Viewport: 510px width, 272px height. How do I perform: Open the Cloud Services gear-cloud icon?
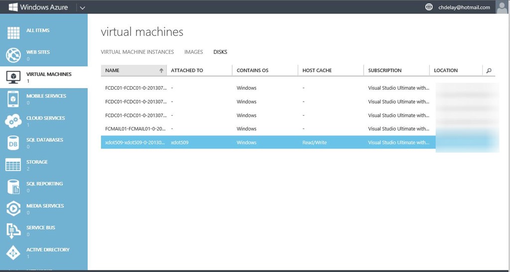point(13,121)
